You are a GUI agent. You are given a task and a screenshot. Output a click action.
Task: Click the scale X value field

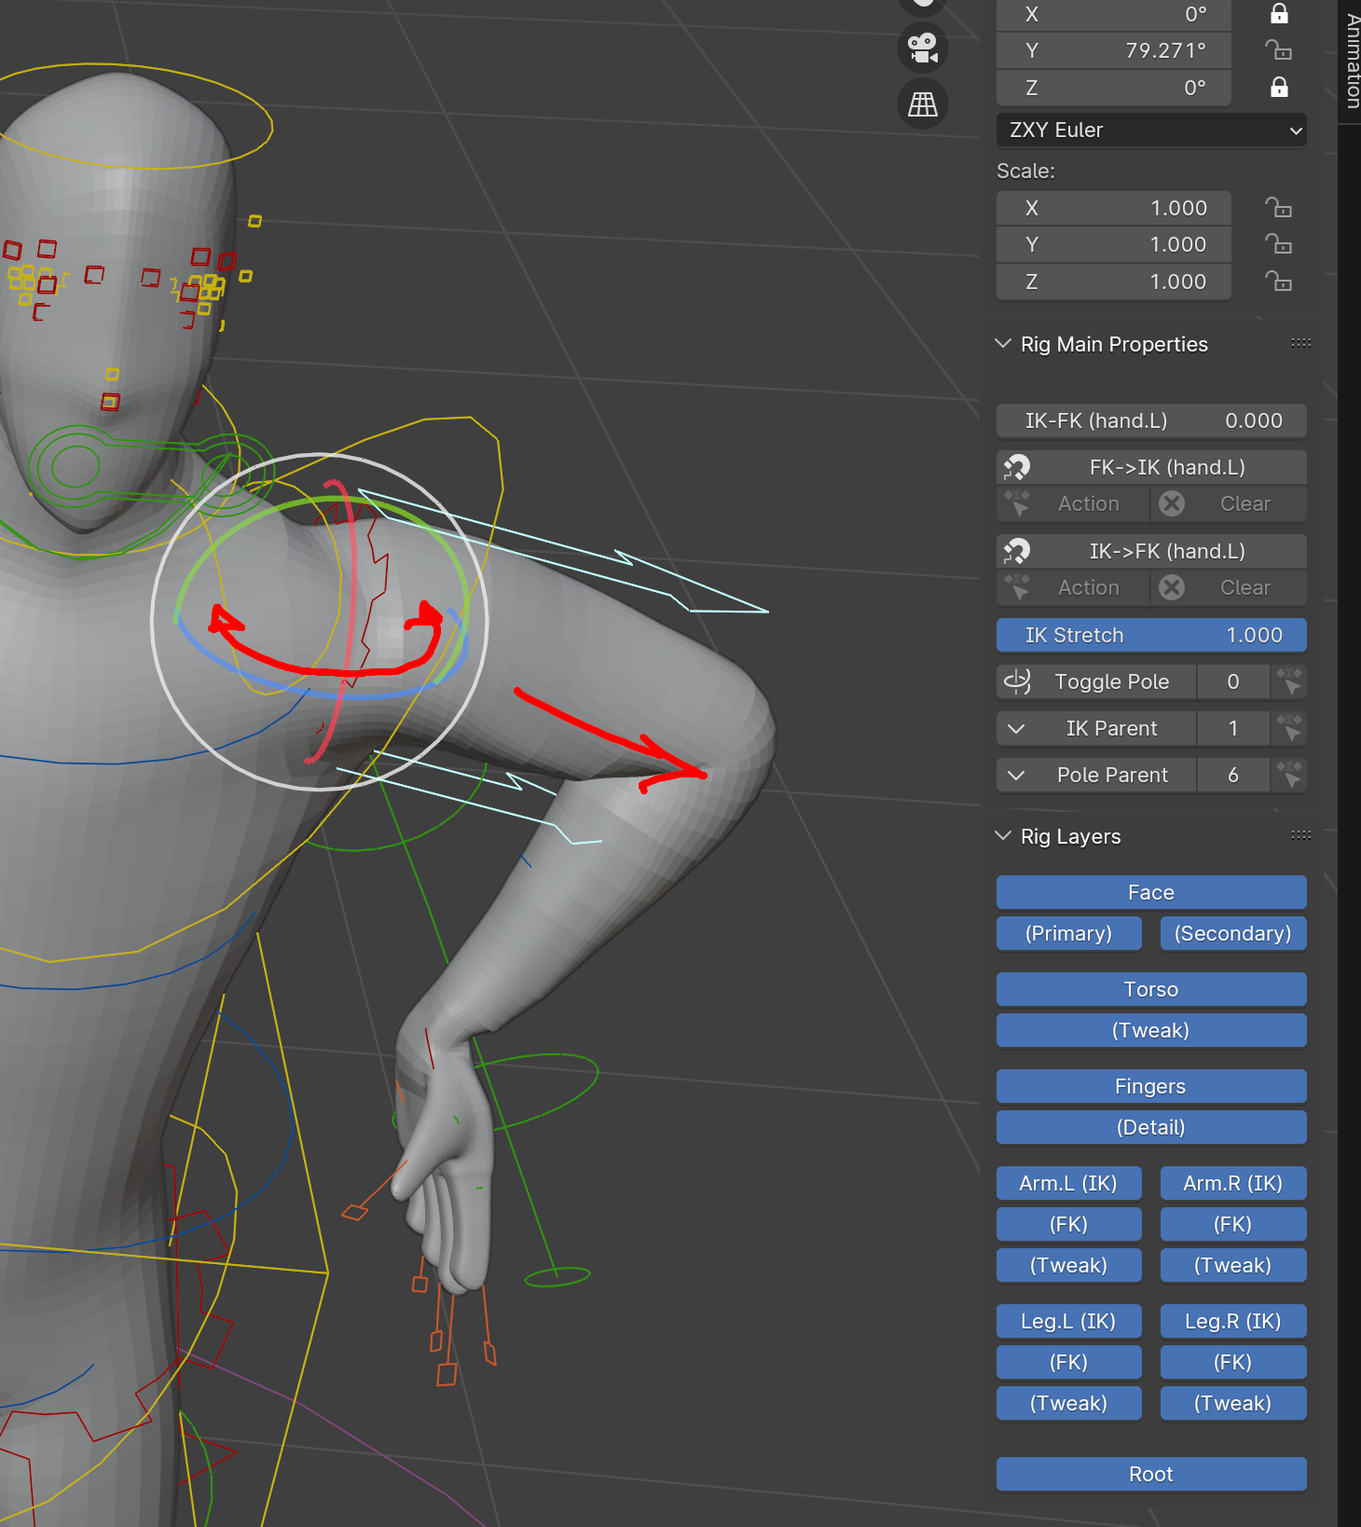(1114, 208)
